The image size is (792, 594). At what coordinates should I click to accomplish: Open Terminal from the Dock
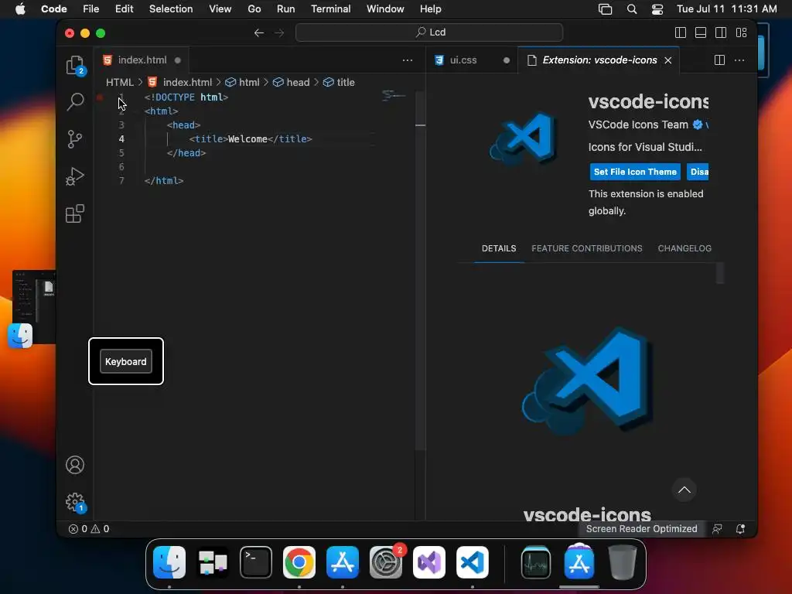click(255, 562)
